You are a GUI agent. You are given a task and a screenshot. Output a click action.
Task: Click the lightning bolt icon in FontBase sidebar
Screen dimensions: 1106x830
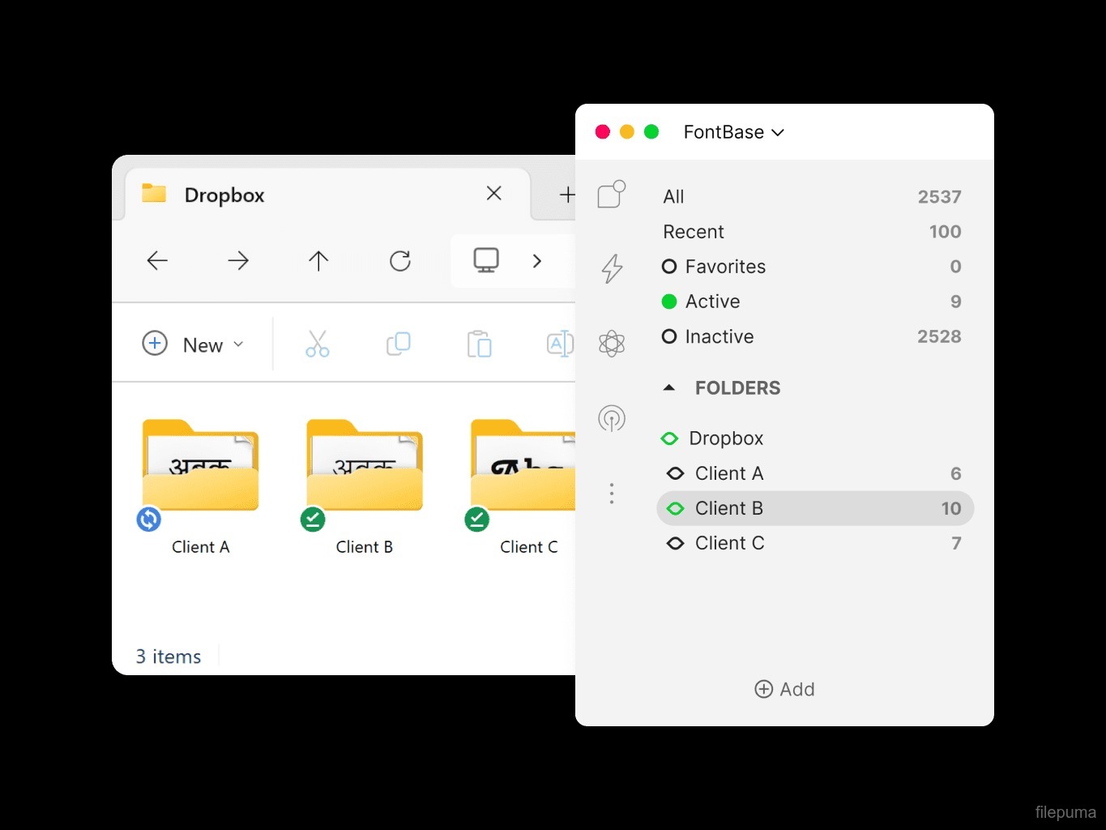tap(612, 268)
